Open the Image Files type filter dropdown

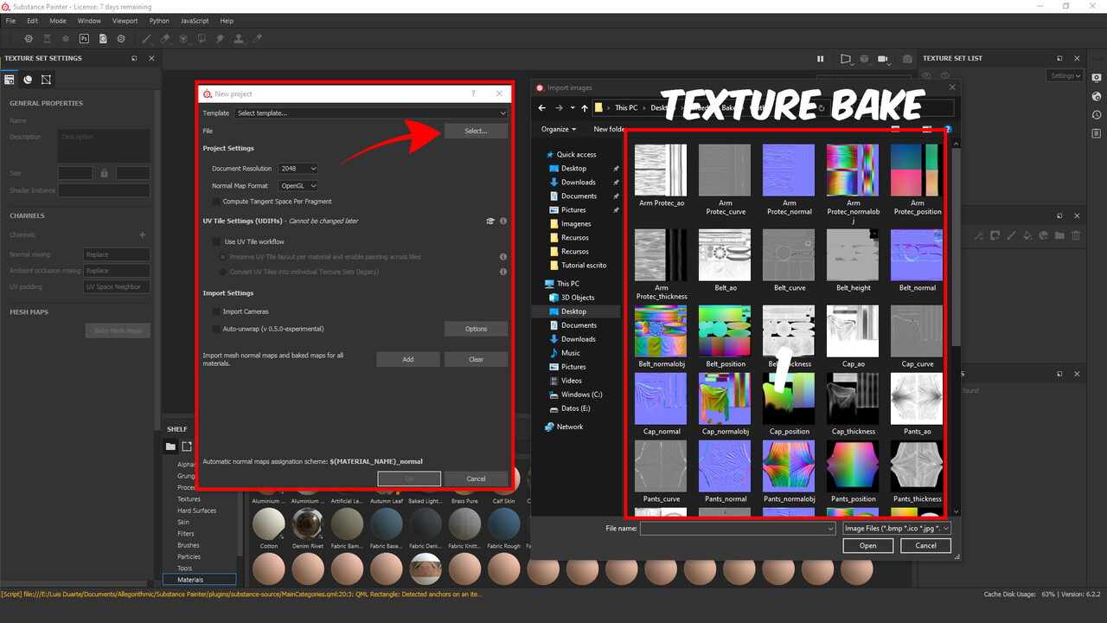click(896, 528)
